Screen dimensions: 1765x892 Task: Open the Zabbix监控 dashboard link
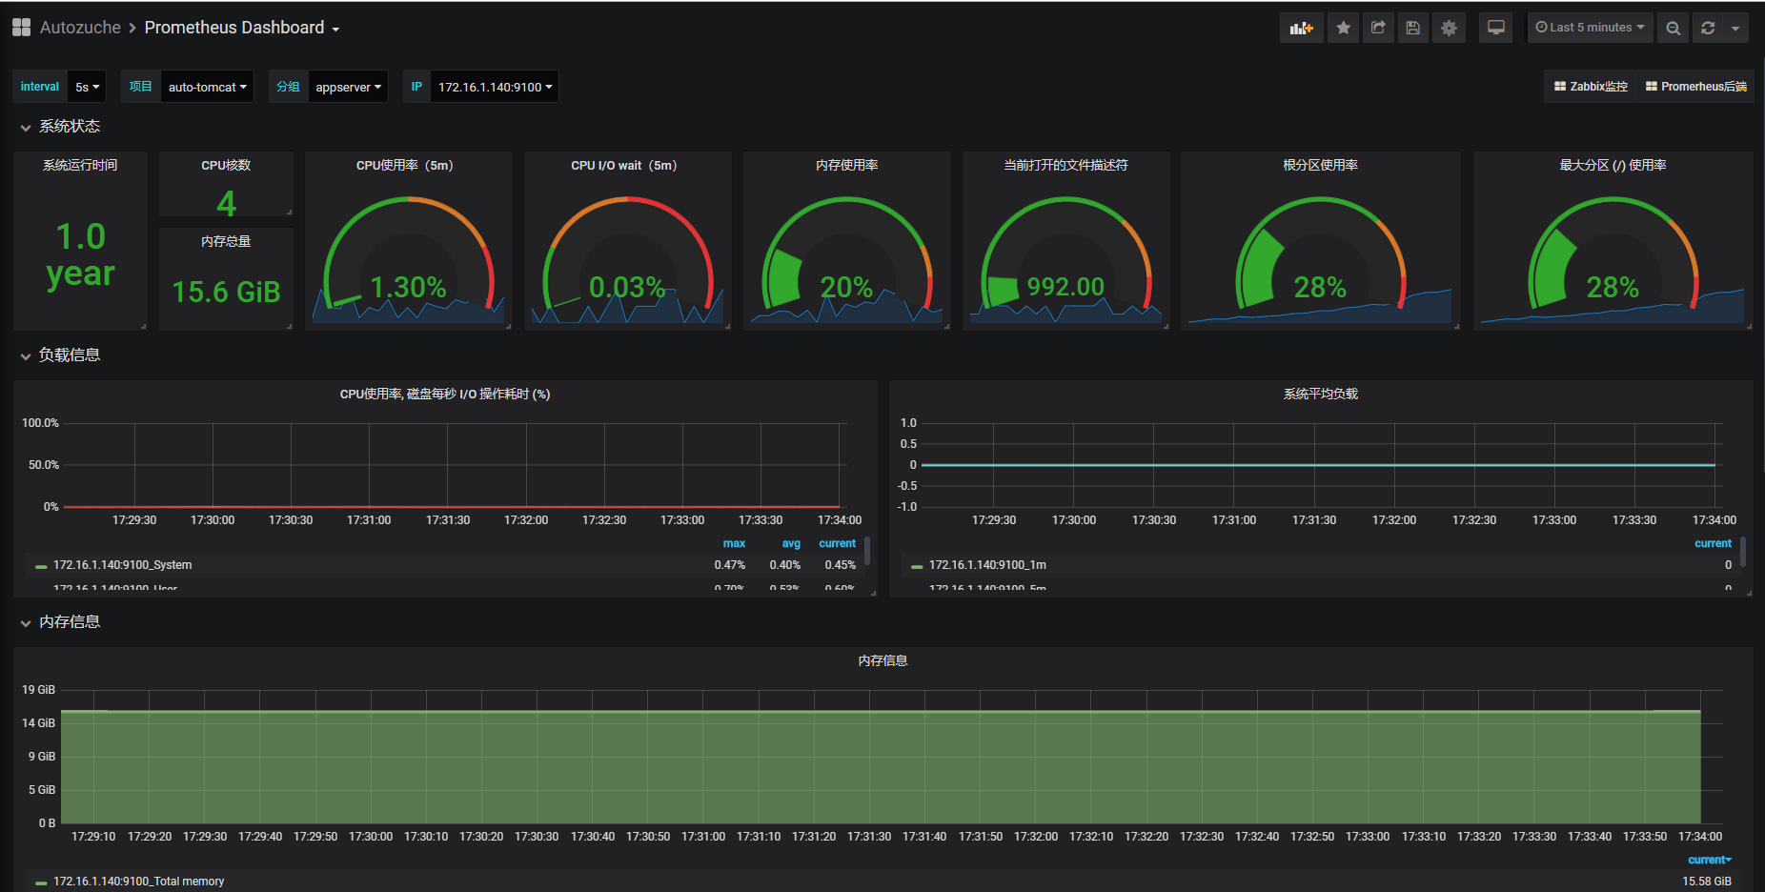click(1591, 87)
